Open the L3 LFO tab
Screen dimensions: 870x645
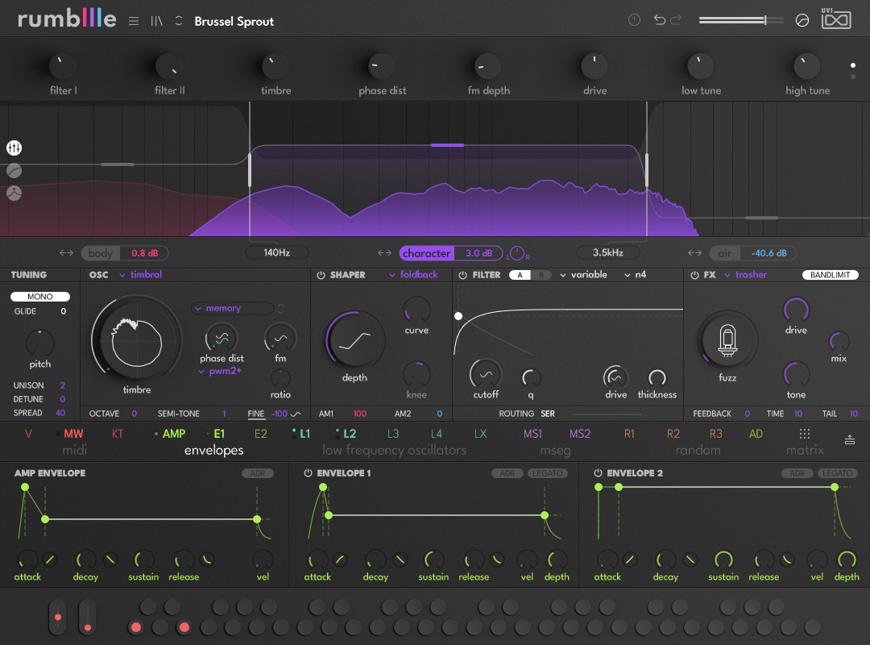tap(393, 434)
